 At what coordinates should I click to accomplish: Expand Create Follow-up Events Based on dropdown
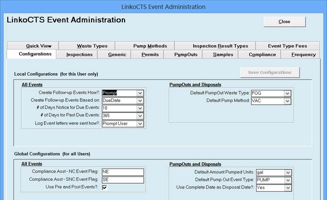click(140, 100)
